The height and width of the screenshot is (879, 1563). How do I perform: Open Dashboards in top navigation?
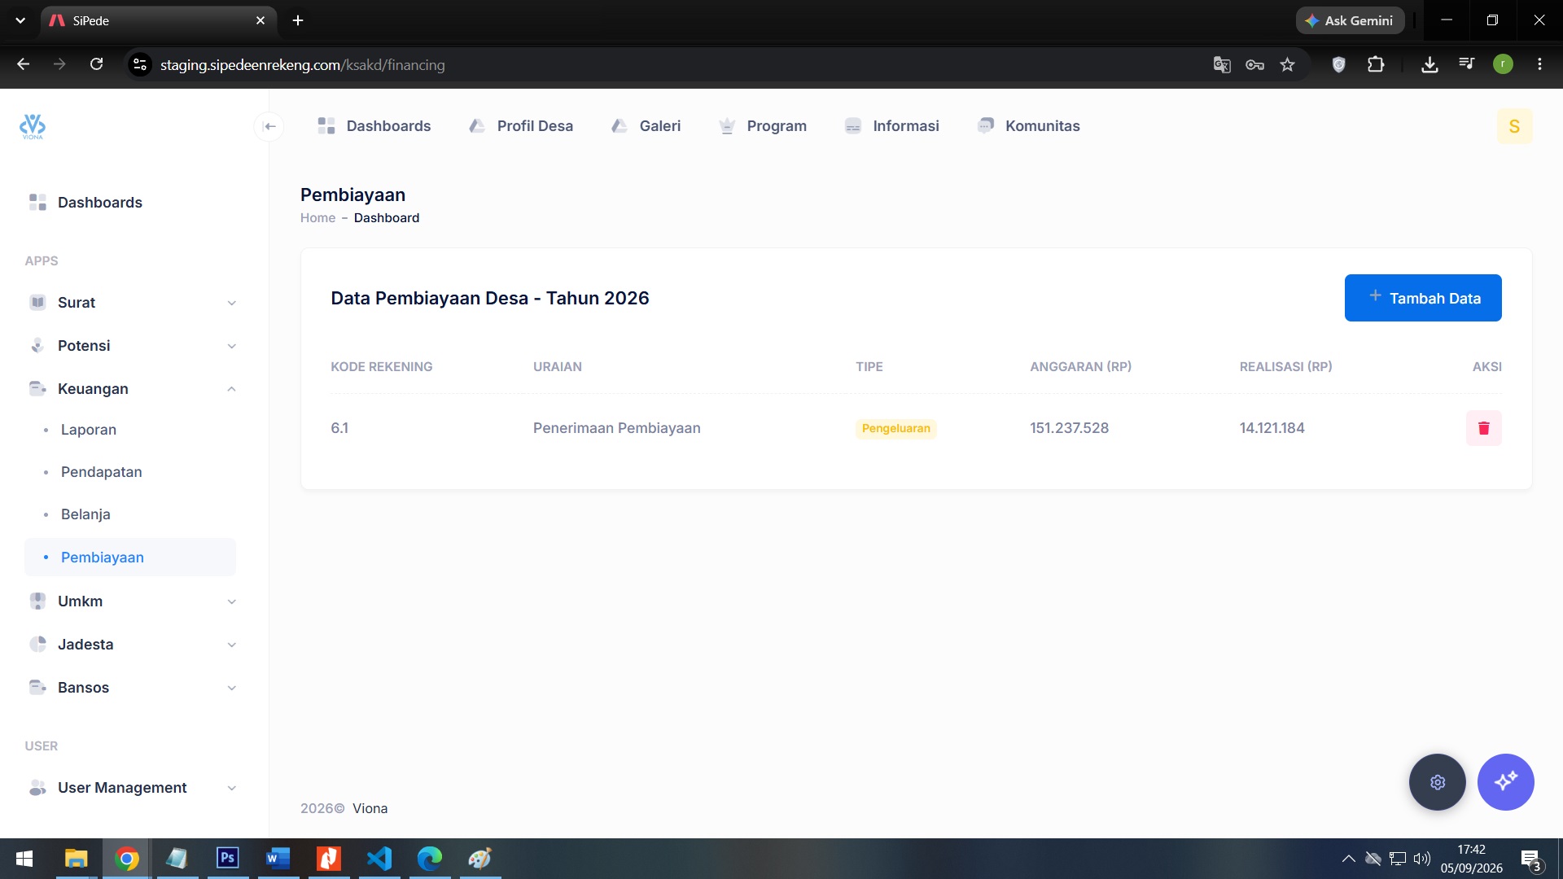(x=374, y=126)
